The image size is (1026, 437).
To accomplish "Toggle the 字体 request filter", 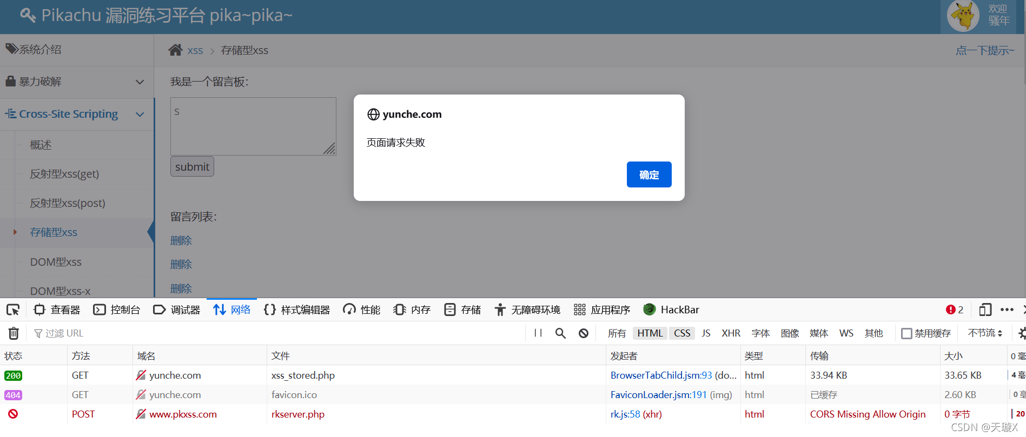I will (760, 333).
